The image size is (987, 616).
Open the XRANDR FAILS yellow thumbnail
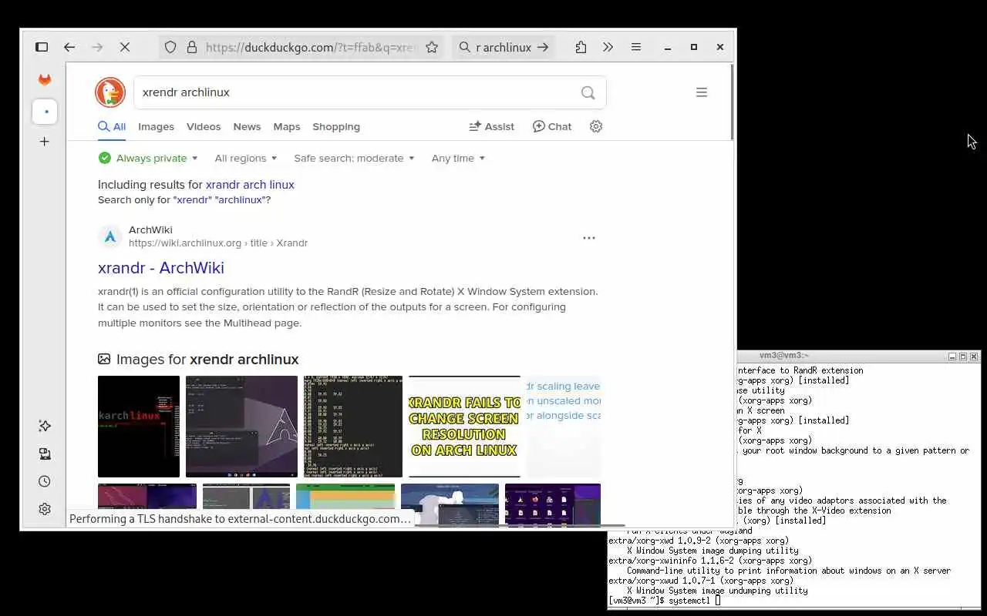(x=464, y=427)
